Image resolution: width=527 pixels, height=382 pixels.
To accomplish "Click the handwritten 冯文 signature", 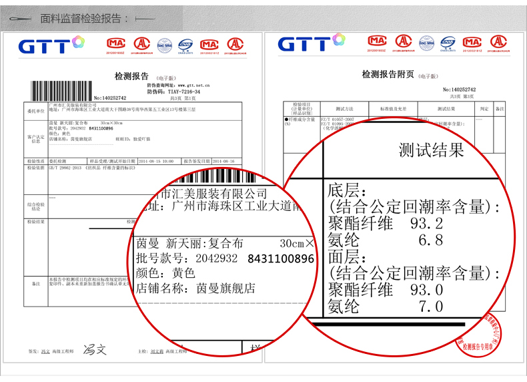I will pos(95,350).
